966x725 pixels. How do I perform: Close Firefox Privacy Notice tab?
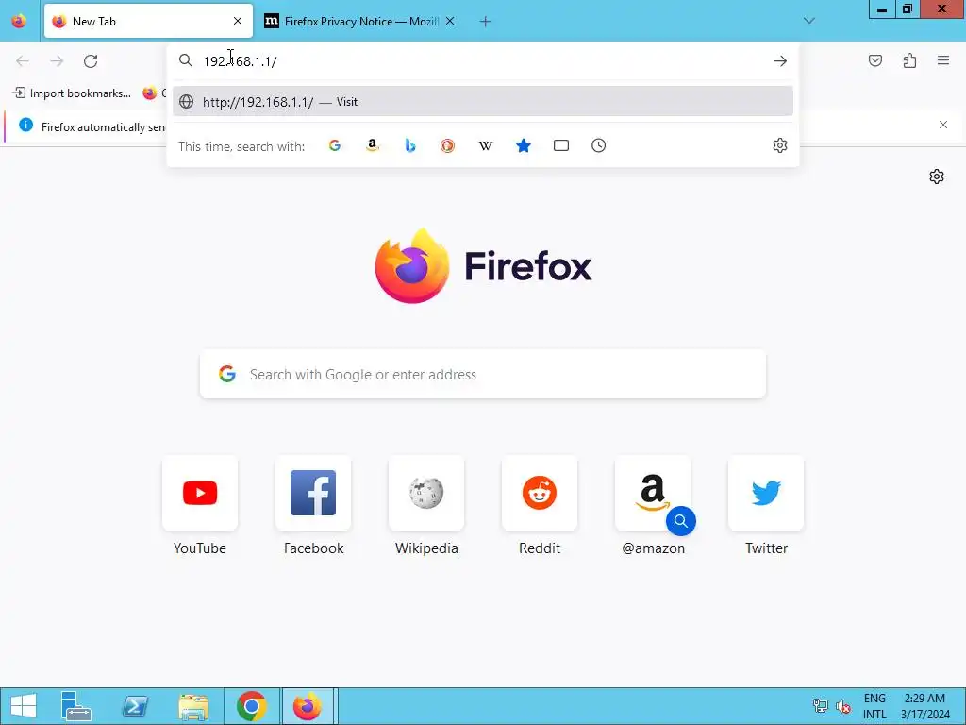450,21
